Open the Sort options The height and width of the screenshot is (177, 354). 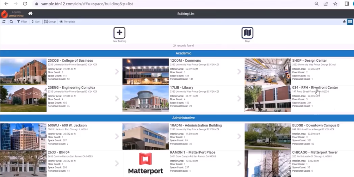point(36,22)
